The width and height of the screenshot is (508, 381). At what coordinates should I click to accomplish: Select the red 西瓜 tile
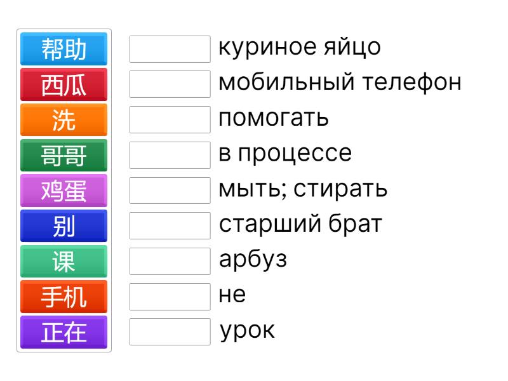tap(63, 85)
